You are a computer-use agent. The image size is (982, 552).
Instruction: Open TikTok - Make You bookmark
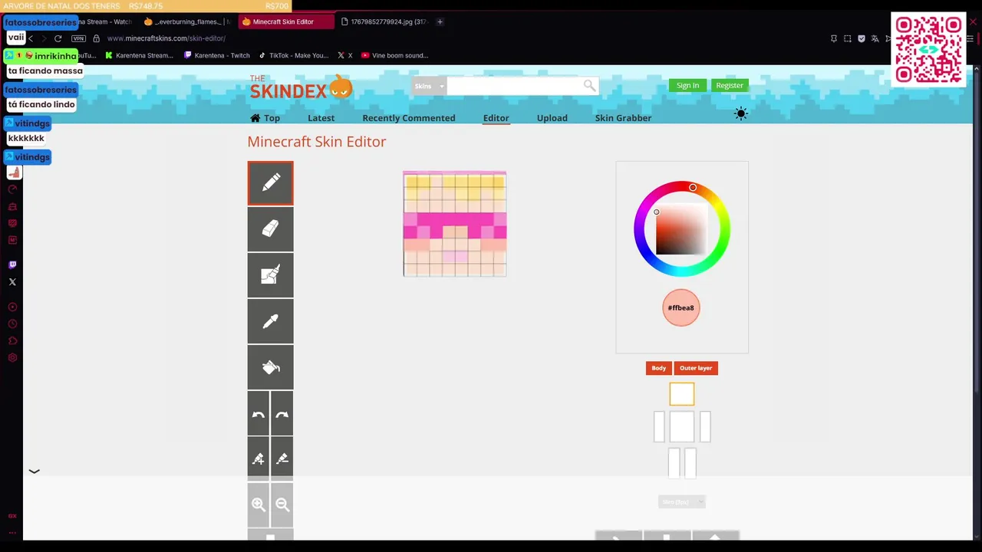[x=294, y=55]
